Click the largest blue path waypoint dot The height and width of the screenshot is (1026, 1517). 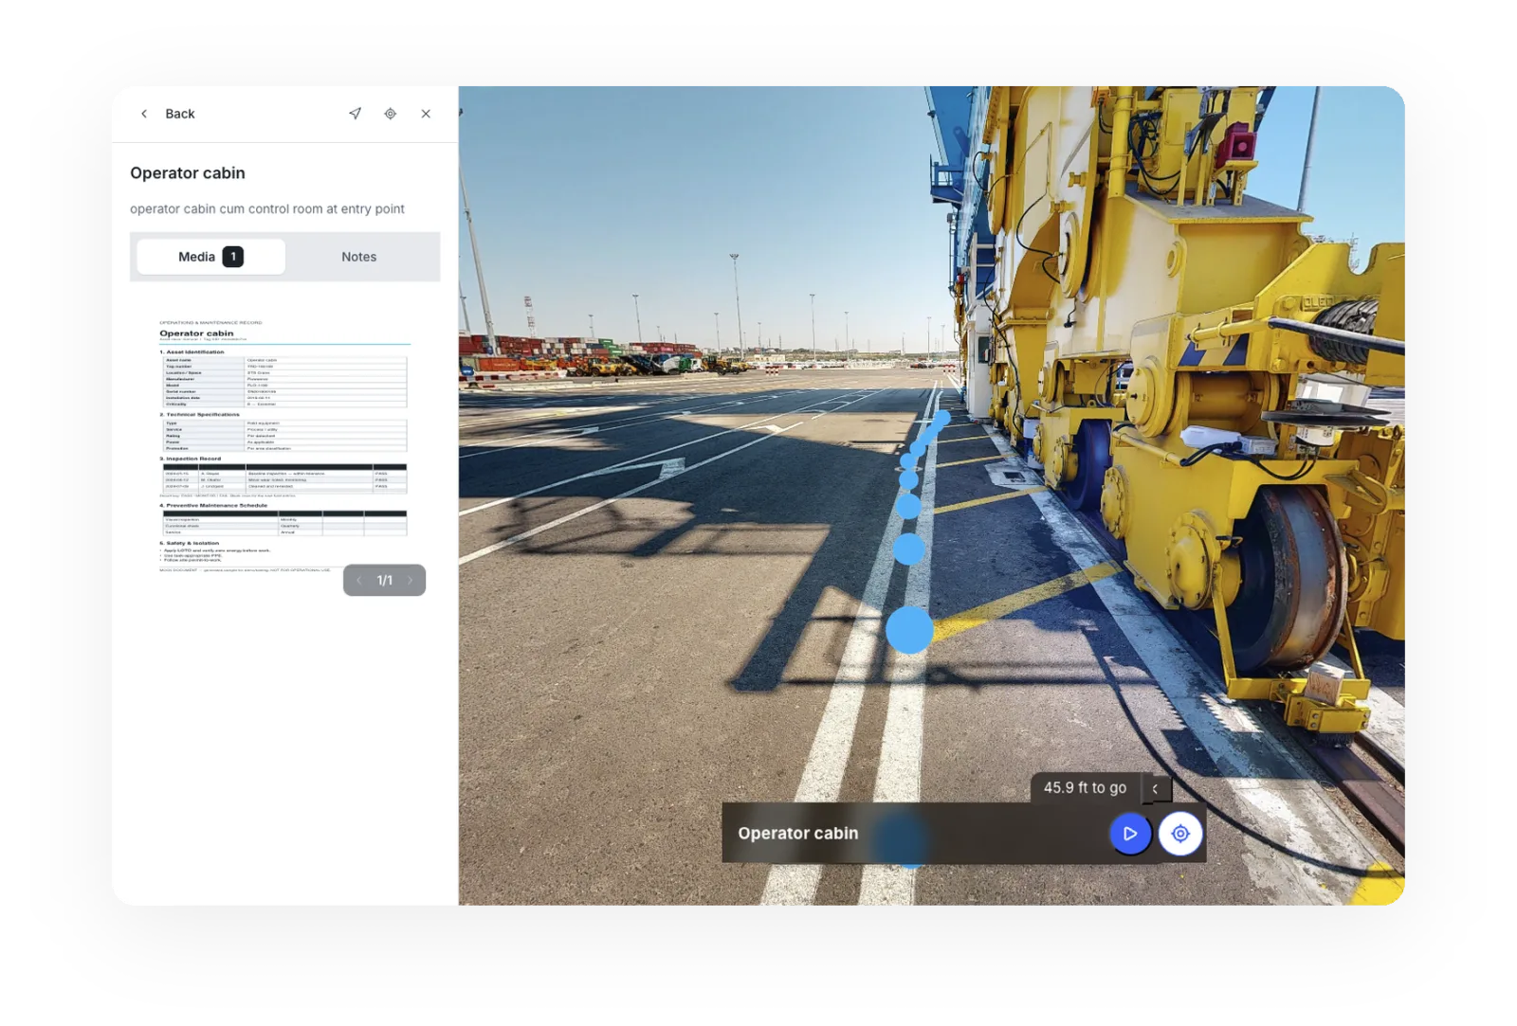[909, 630]
